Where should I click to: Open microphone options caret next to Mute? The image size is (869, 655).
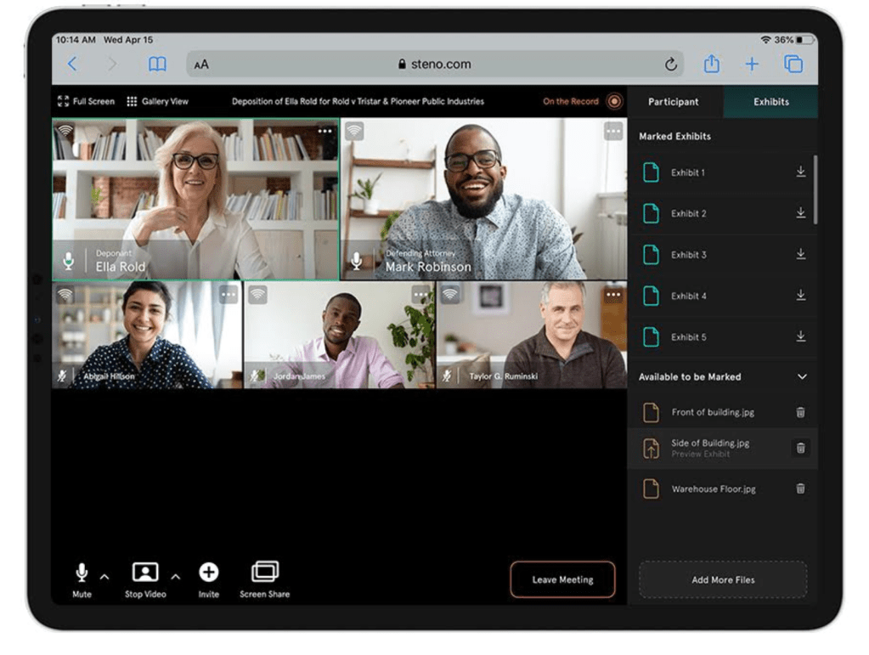104,577
